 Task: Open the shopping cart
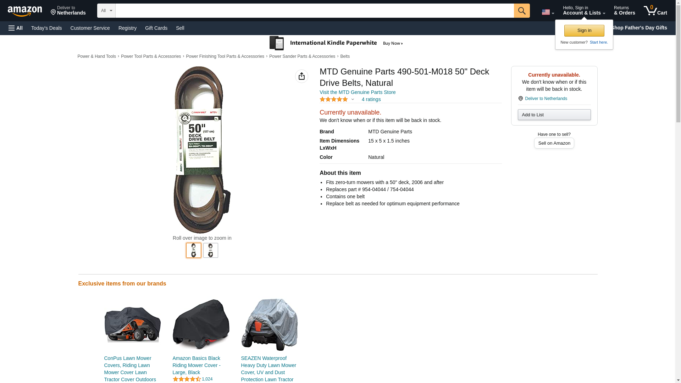coord(655,11)
